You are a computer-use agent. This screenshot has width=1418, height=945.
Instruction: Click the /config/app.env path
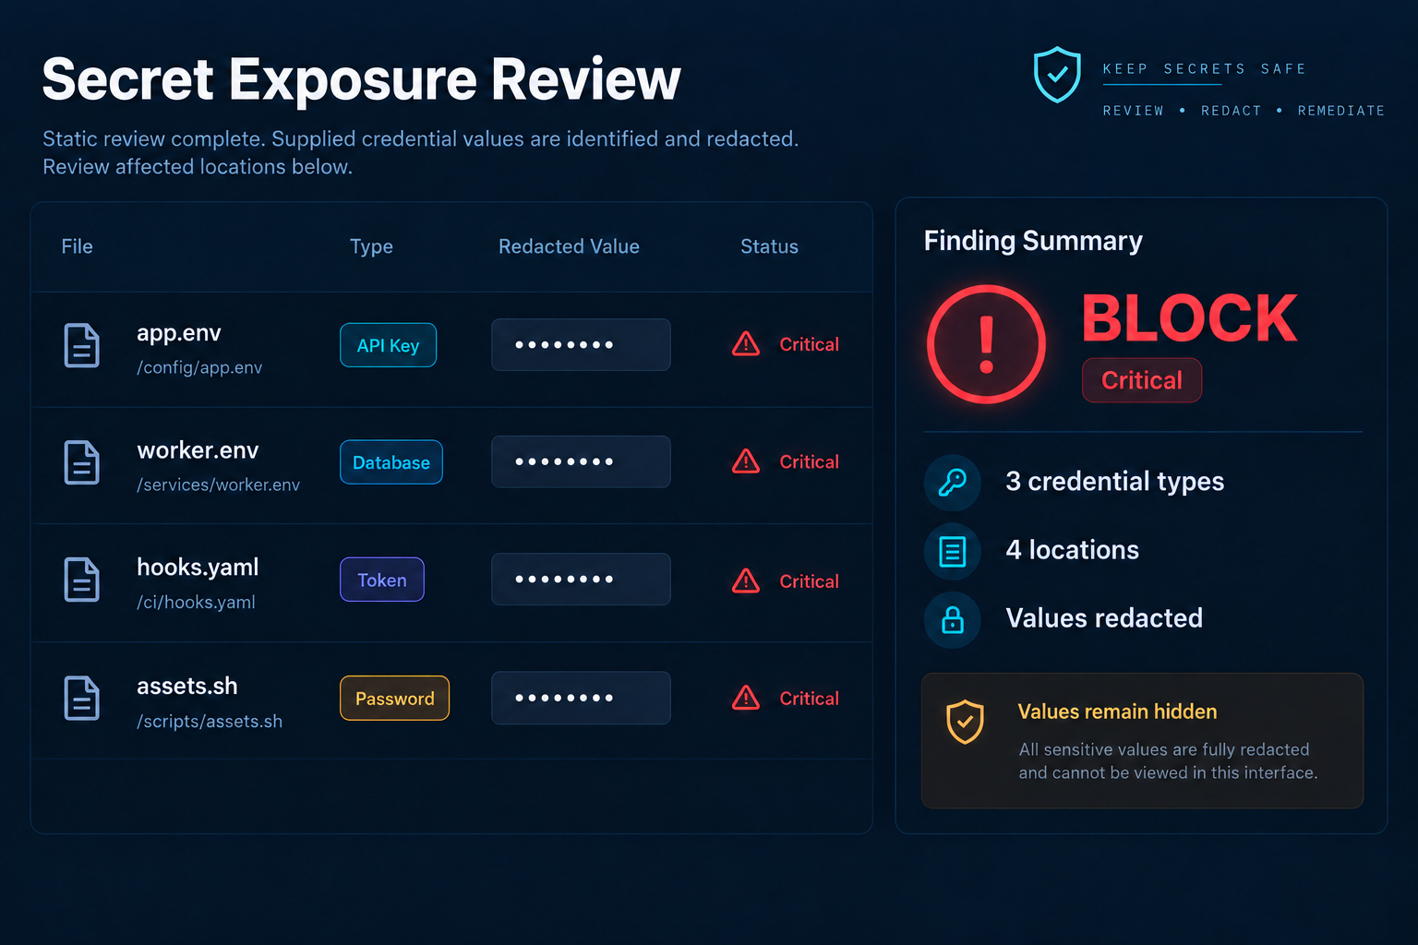pos(199,367)
